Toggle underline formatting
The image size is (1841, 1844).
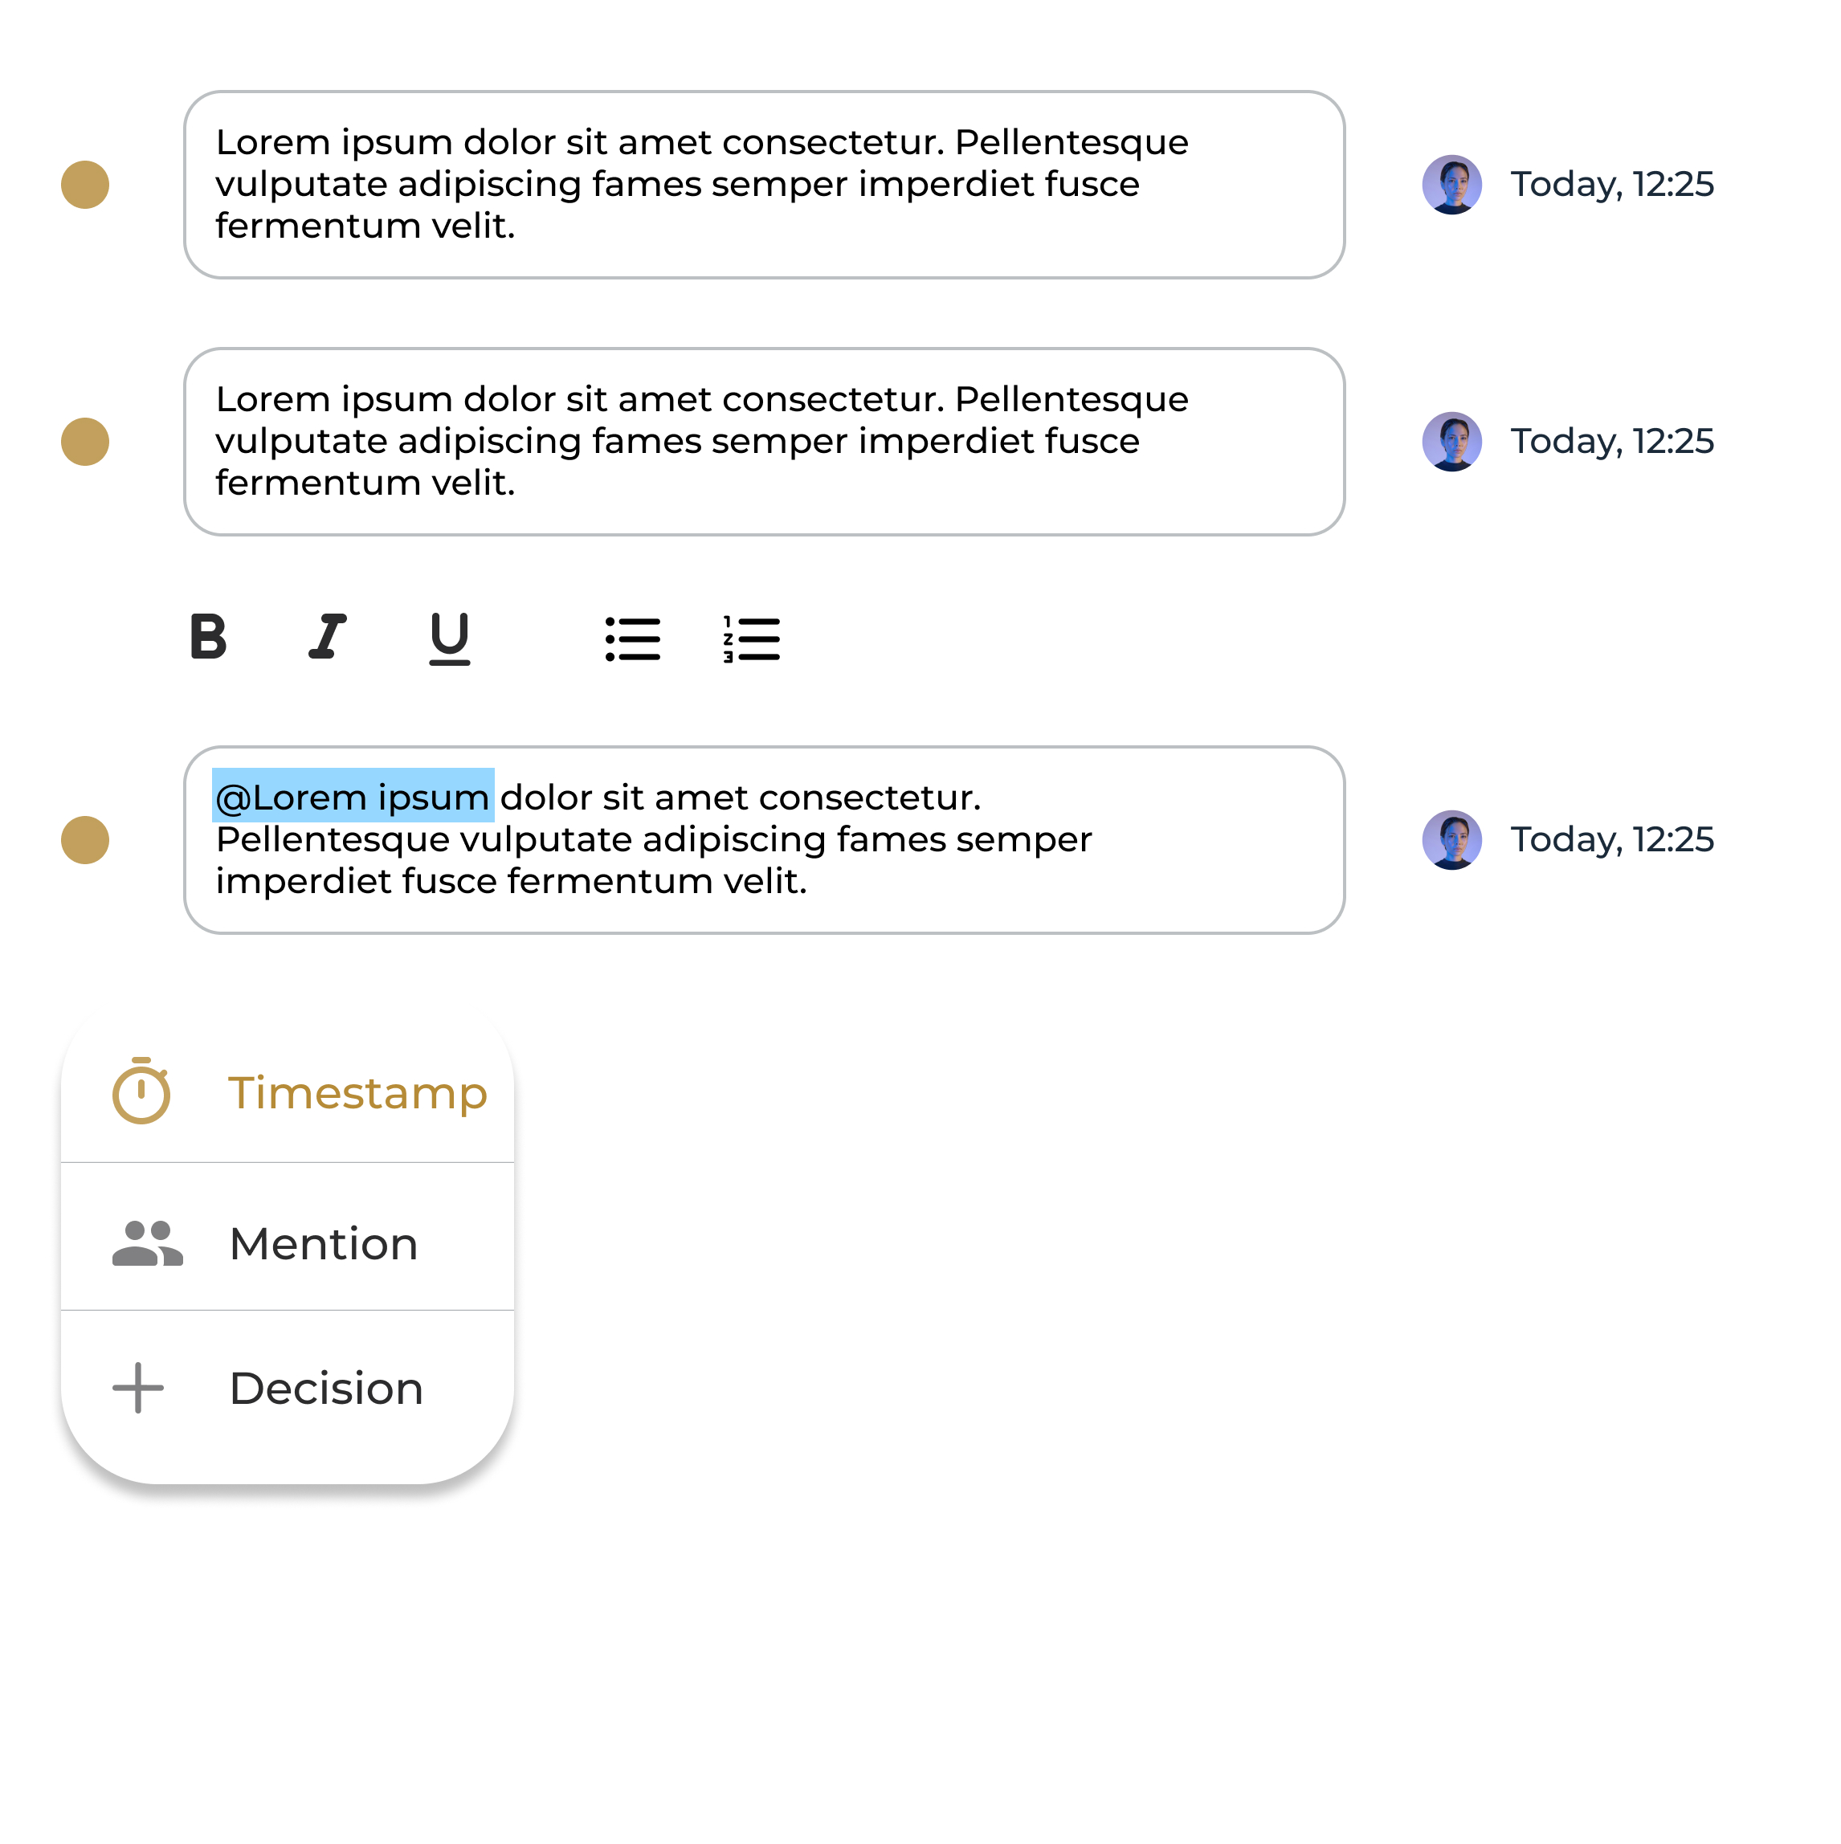tap(450, 638)
